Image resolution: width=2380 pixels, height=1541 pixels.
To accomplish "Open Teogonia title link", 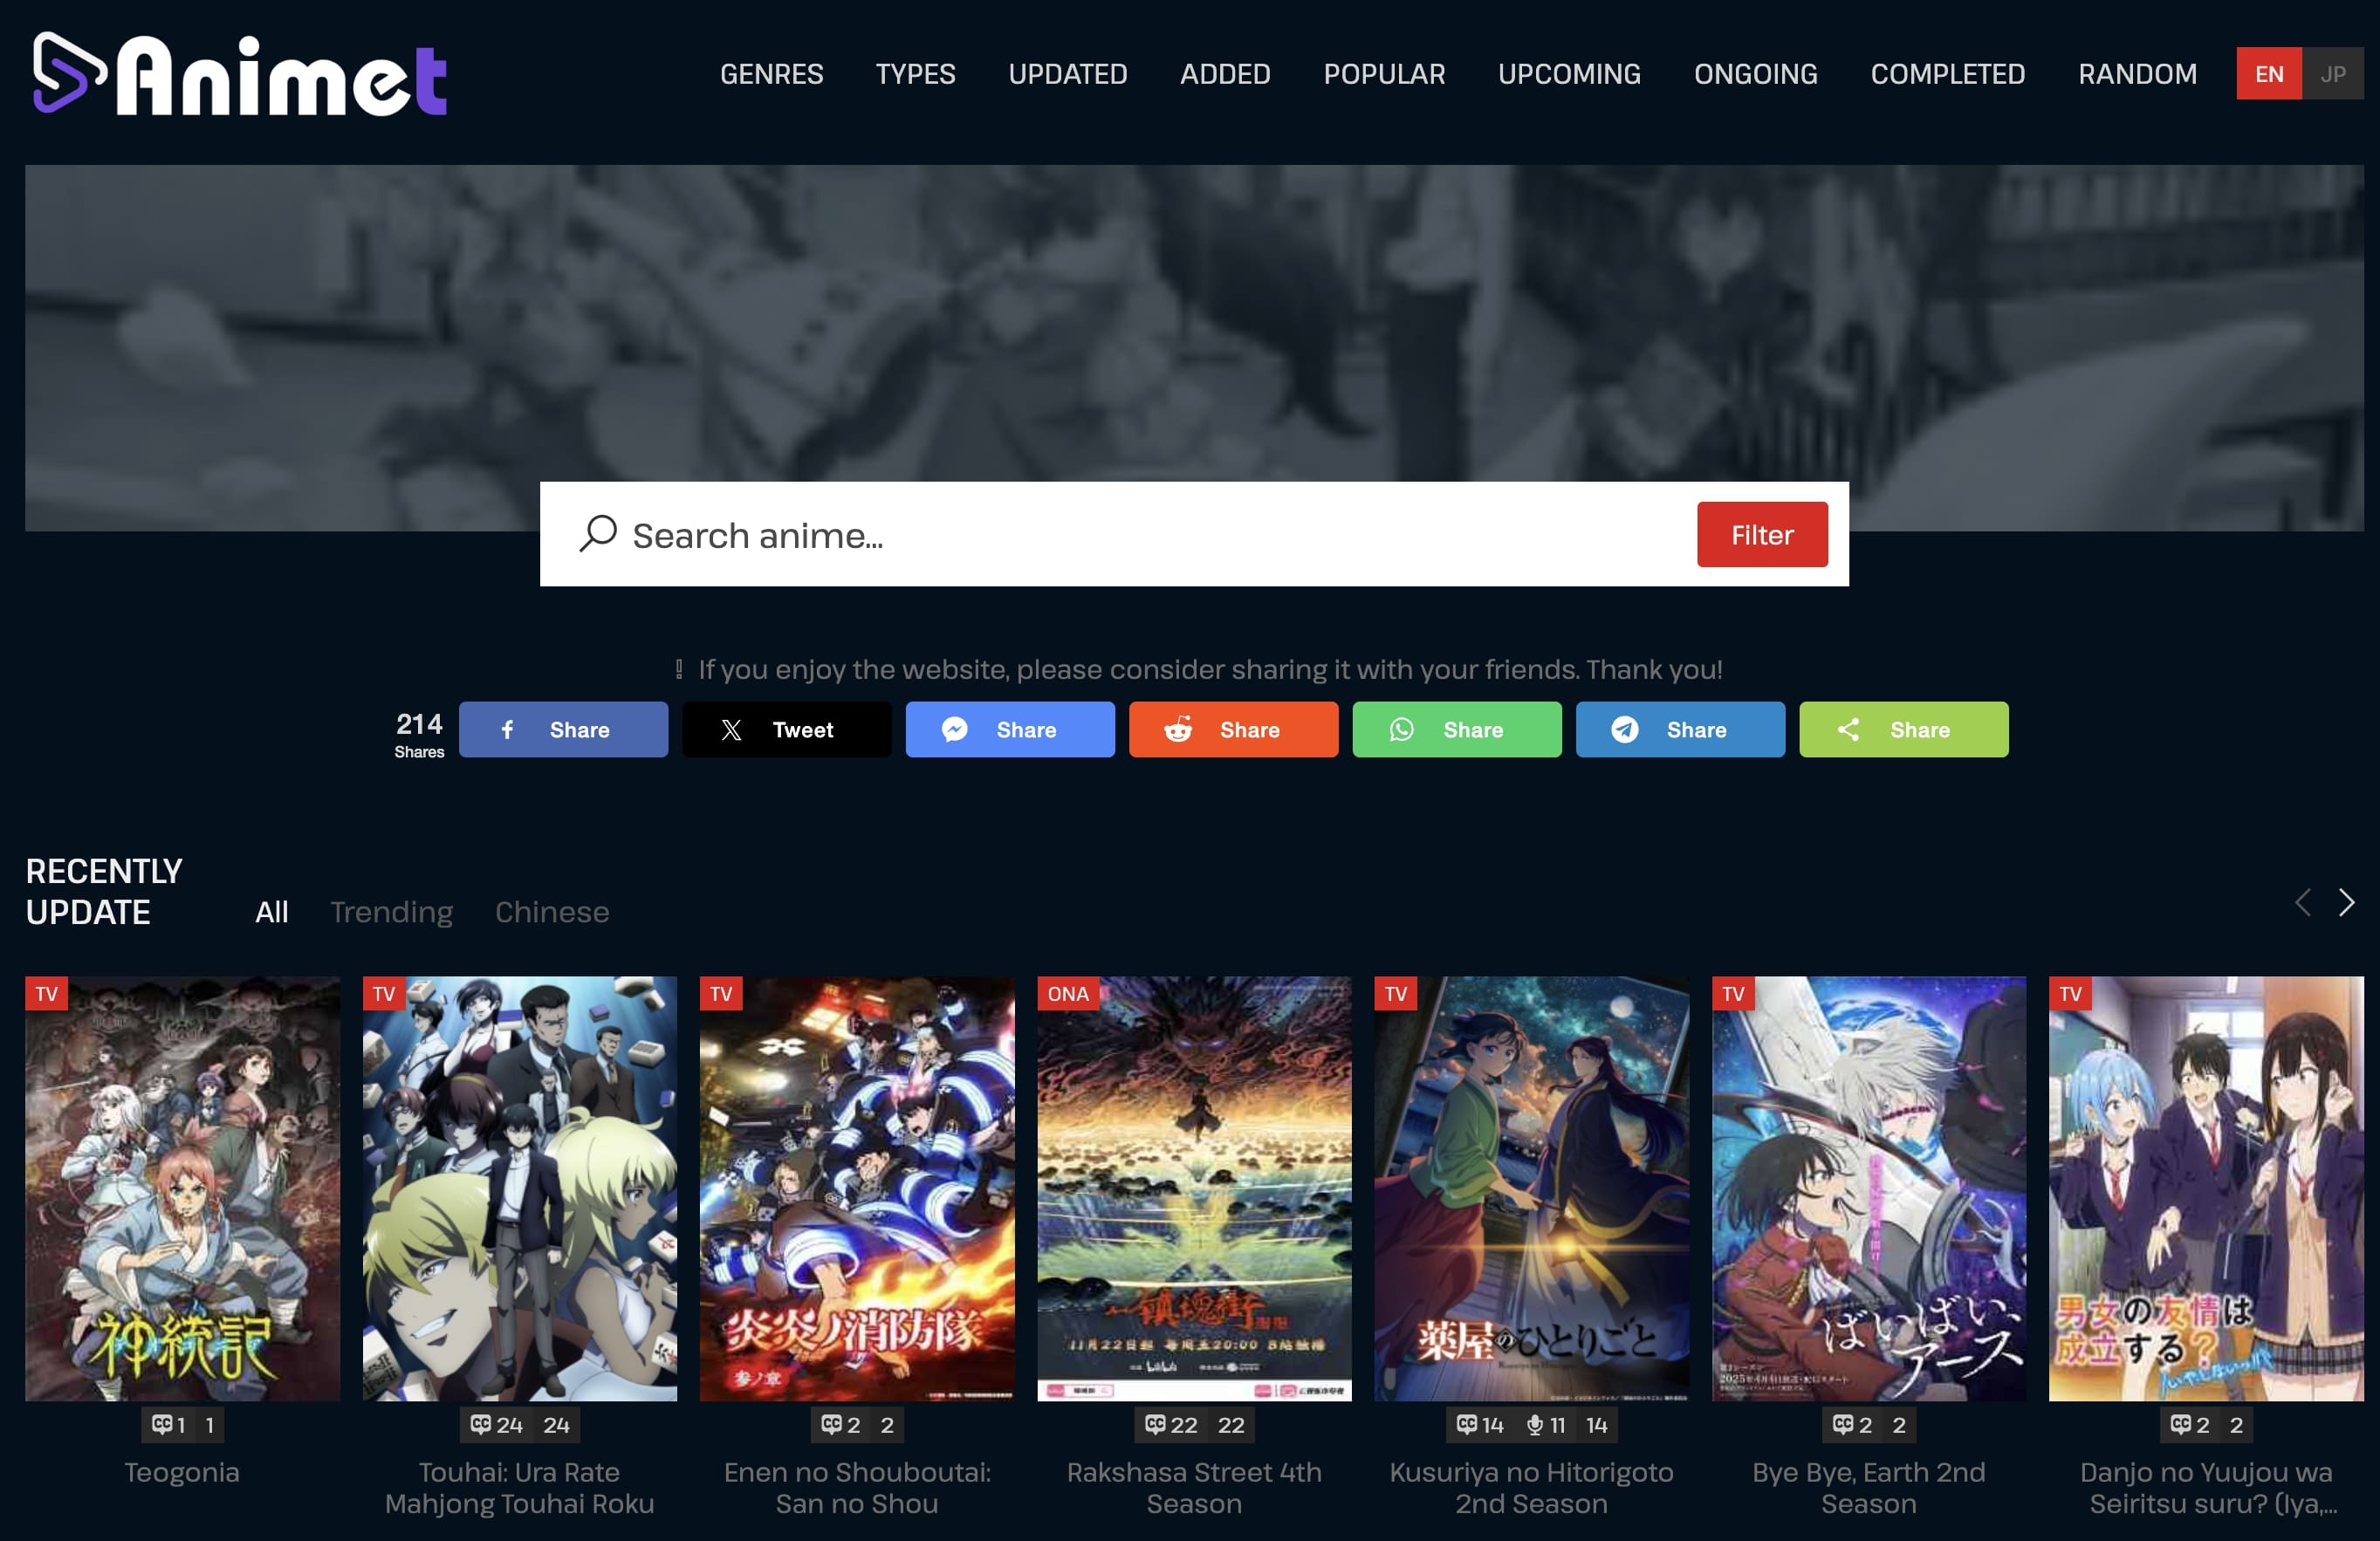I will [182, 1472].
